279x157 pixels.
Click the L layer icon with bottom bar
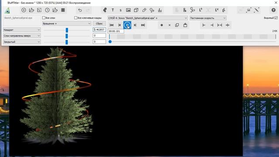click(185, 10)
